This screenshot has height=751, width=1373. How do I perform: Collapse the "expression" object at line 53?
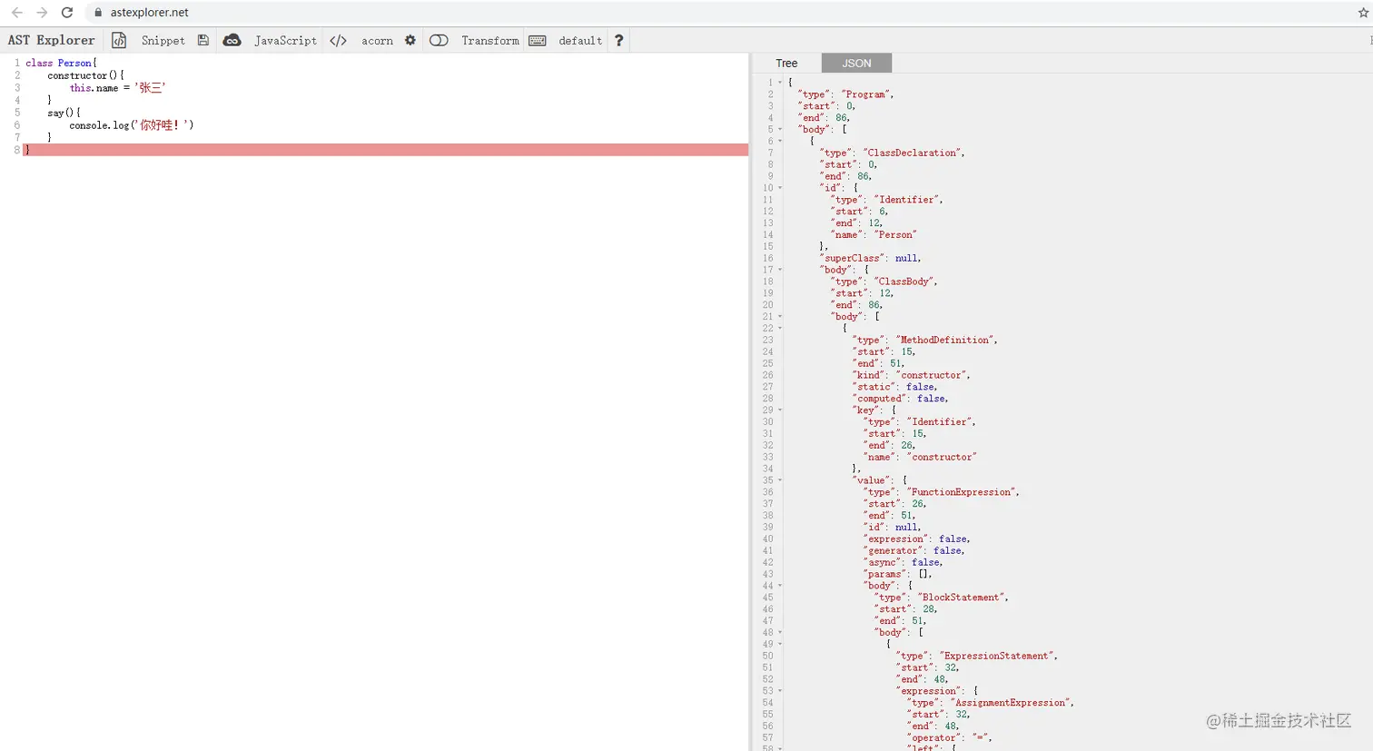pyautogui.click(x=780, y=691)
